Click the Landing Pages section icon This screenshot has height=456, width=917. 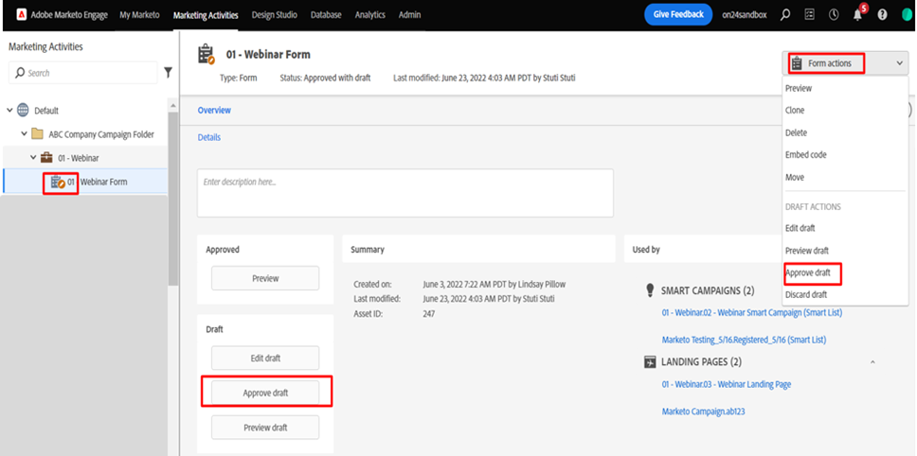click(x=650, y=362)
